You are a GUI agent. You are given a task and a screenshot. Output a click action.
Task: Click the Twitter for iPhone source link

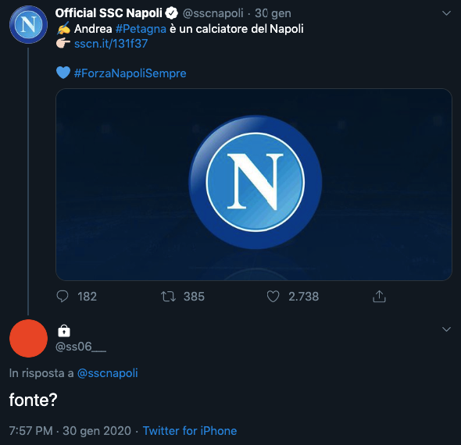click(190, 431)
